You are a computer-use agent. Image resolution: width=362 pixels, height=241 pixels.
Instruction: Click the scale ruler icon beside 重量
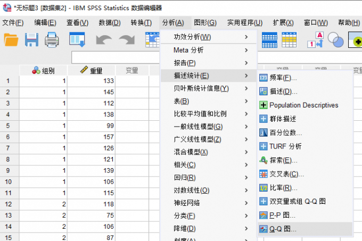click(84, 70)
